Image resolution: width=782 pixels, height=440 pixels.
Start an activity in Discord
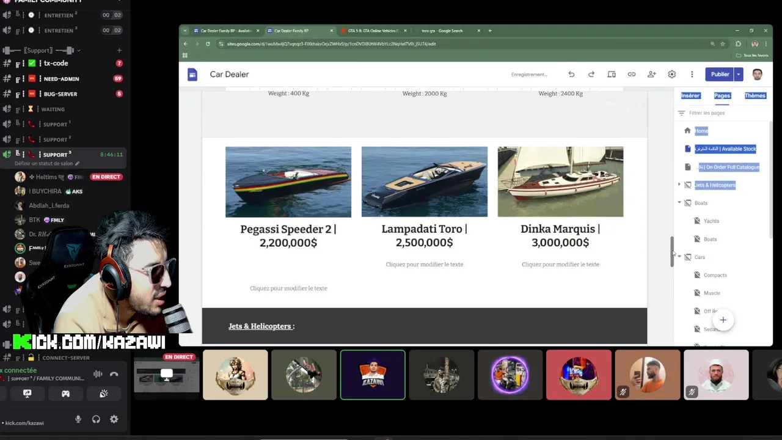[65, 394]
